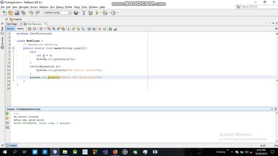Click the Output panel settings icon

point(7,127)
